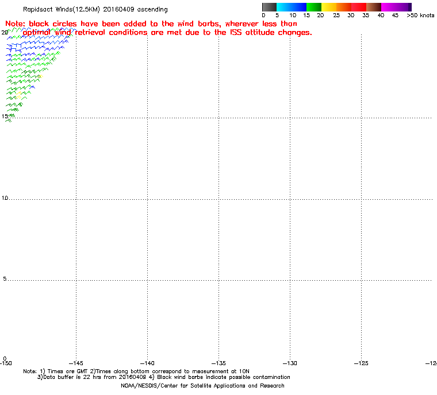Click the longitude label '-125'
The width and height of the screenshot is (437, 395).
pyautogui.click(x=362, y=363)
